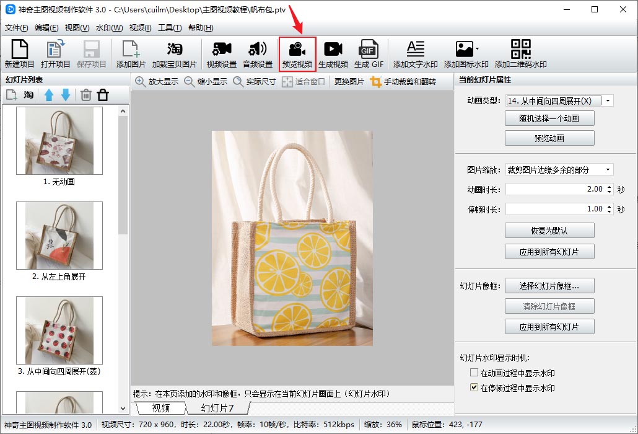Decrease 停顿时长 with the down spinner arrow

(609, 211)
